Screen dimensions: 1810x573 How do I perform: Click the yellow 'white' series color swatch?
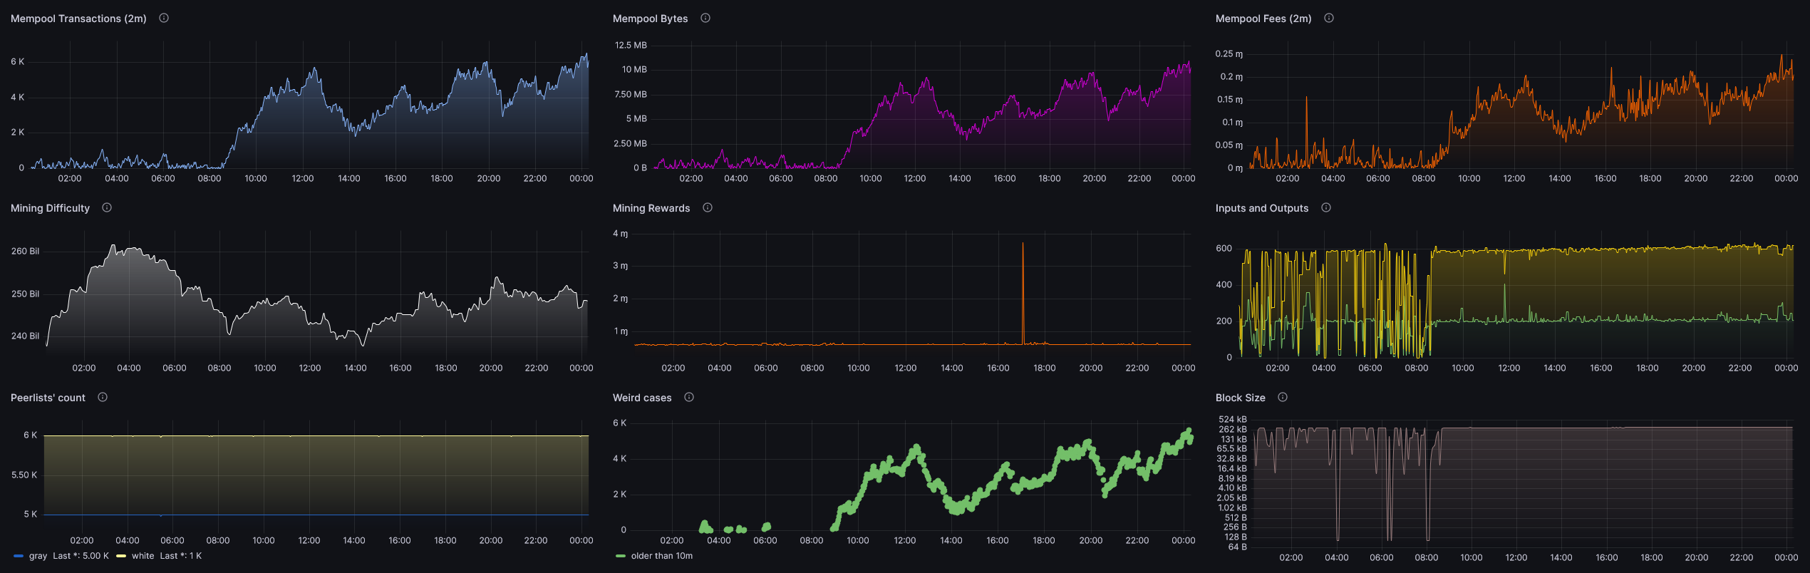pos(121,556)
